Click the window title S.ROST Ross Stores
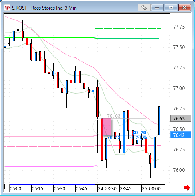195x196 pixels. [44, 8]
